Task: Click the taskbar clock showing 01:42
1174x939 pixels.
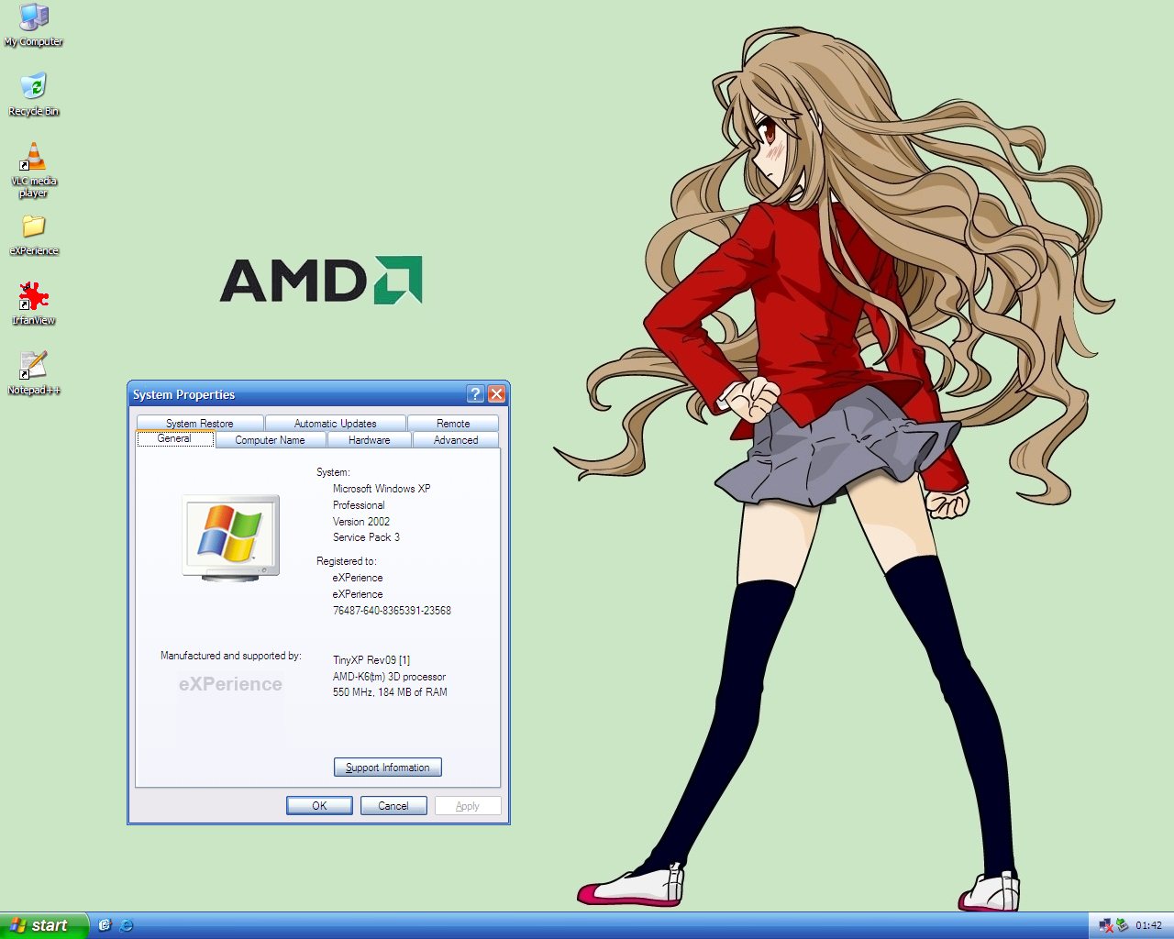Action: tap(1148, 925)
